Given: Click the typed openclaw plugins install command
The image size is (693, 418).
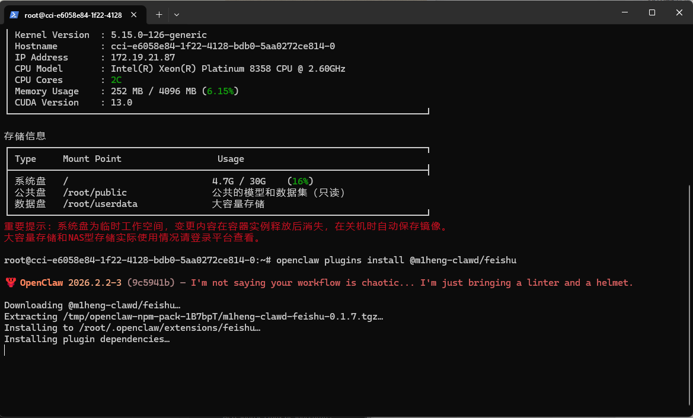Looking at the screenshot, I should (400, 260).
